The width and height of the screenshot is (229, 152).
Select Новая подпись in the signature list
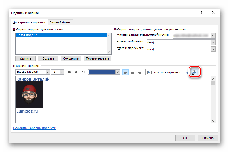click(61, 35)
